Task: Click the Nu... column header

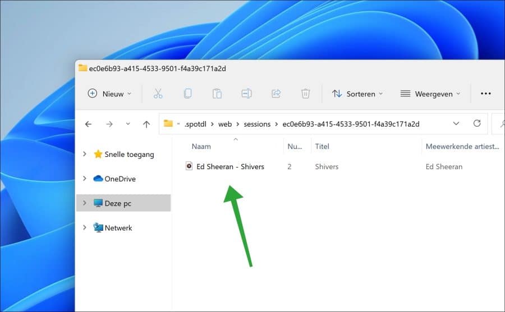Action: (295, 147)
